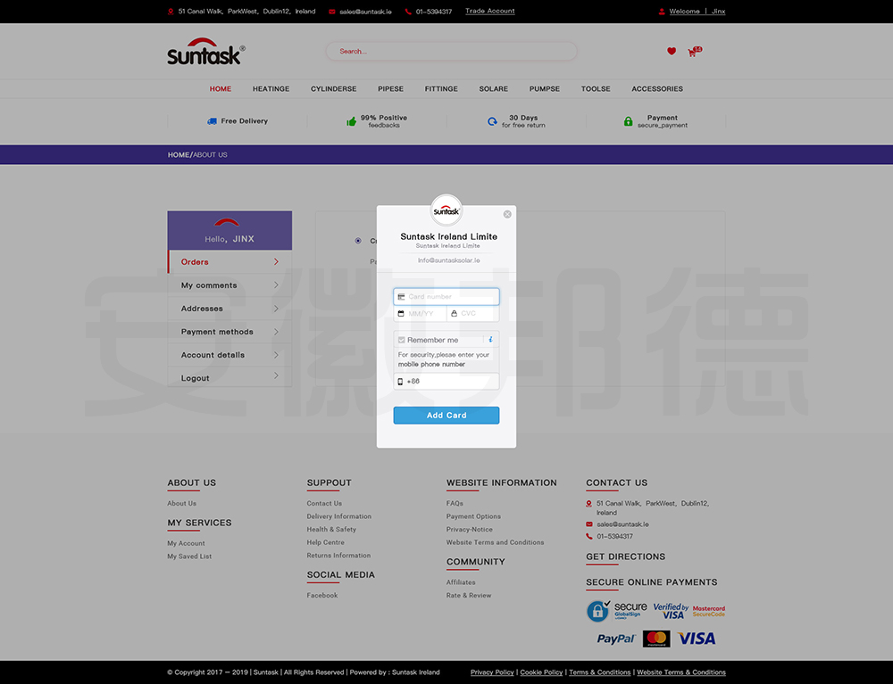Click the heart wishlist icon
893x684 pixels.
672,52
